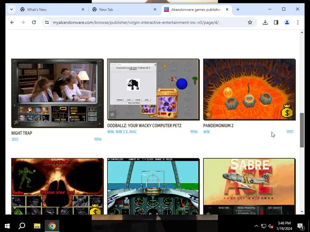The height and width of the screenshot is (232, 310).
Task: Click Chrome icon in taskbar
Action: point(52,226)
